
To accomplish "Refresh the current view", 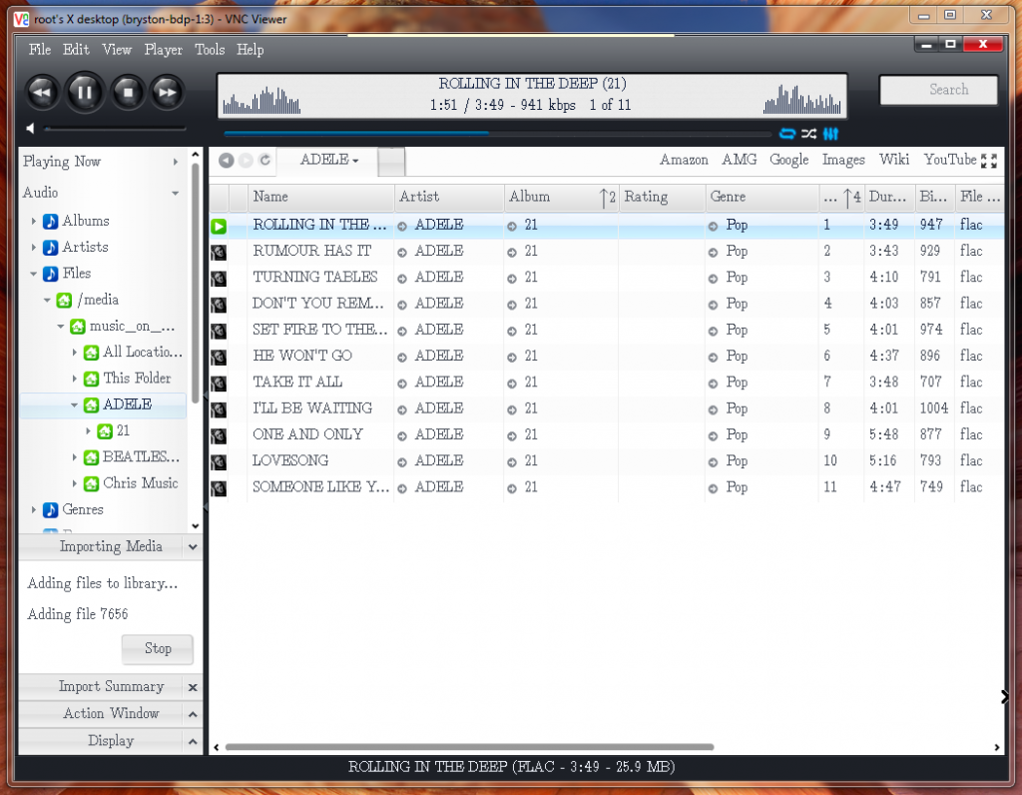I will point(264,161).
